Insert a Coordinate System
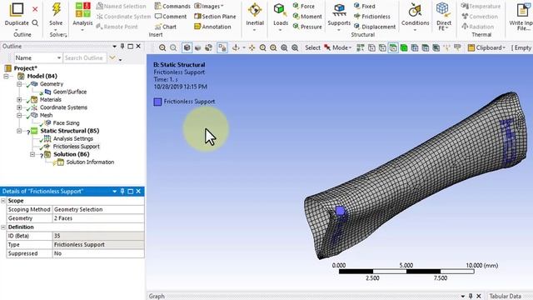The height and width of the screenshot is (300, 533). tap(123, 17)
